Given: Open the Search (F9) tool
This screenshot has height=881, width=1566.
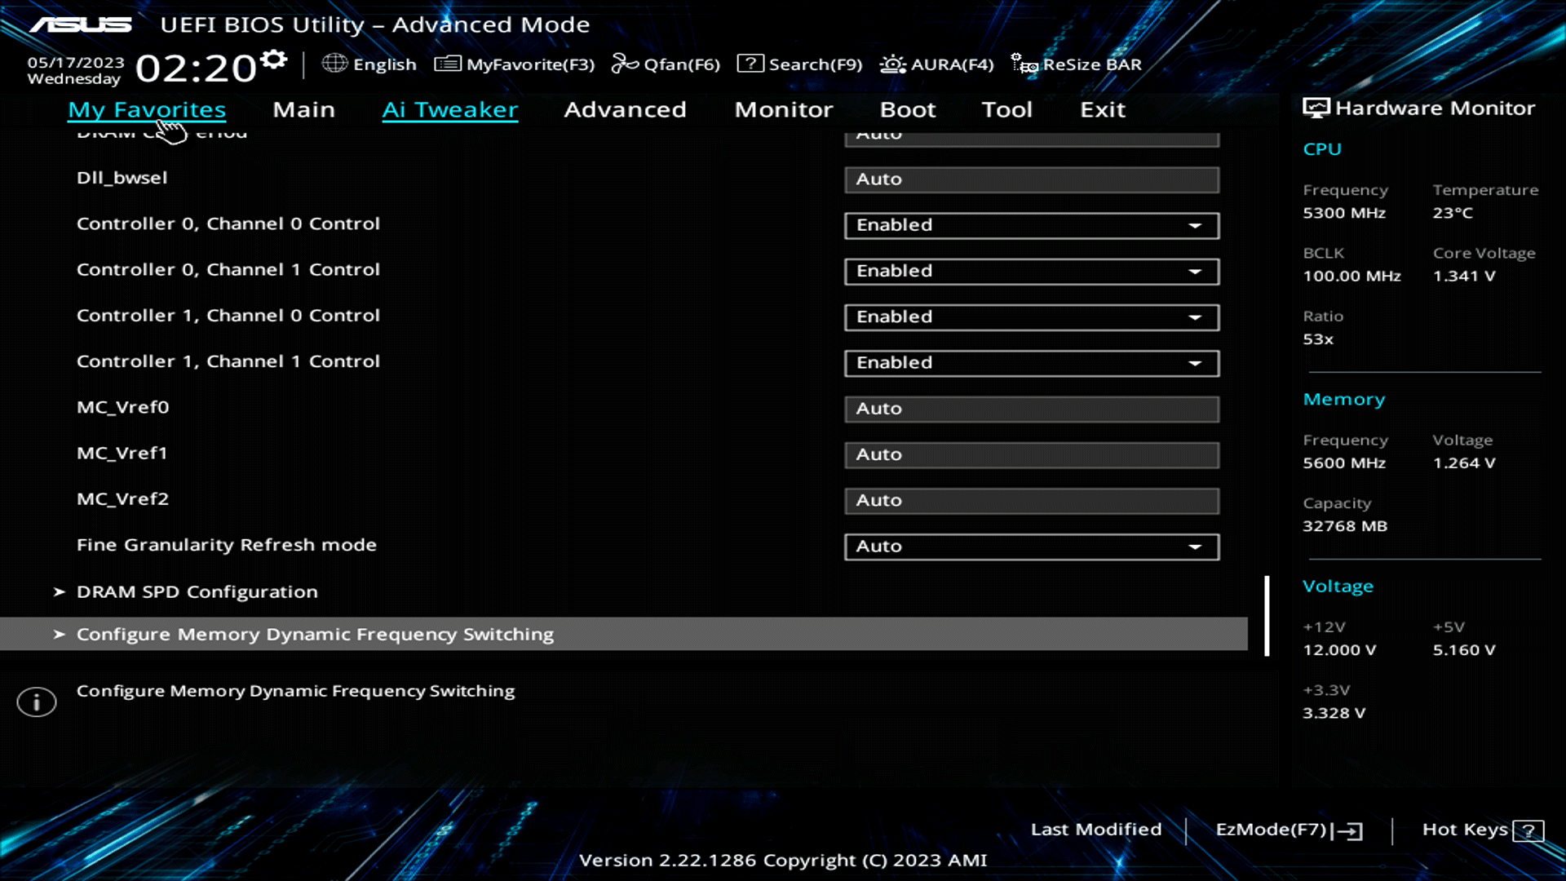Looking at the screenshot, I should pyautogui.click(x=798, y=64).
